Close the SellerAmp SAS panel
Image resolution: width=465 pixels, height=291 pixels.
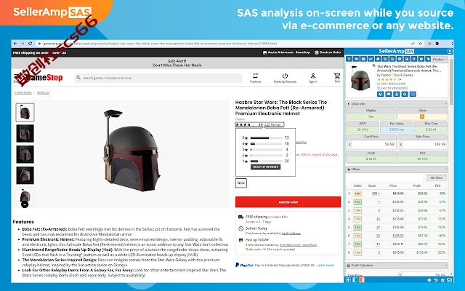(x=450, y=51)
